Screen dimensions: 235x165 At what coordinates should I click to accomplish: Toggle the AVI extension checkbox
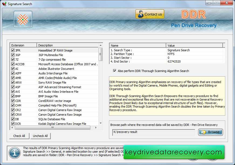[x=13, y=92]
